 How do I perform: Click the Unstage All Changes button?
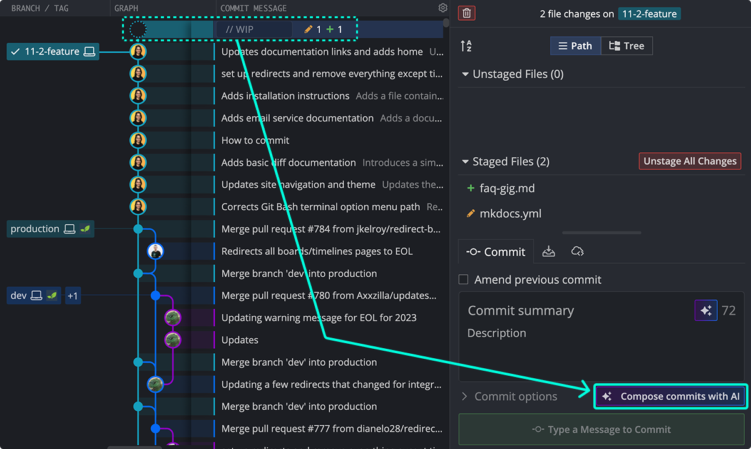[x=690, y=161]
